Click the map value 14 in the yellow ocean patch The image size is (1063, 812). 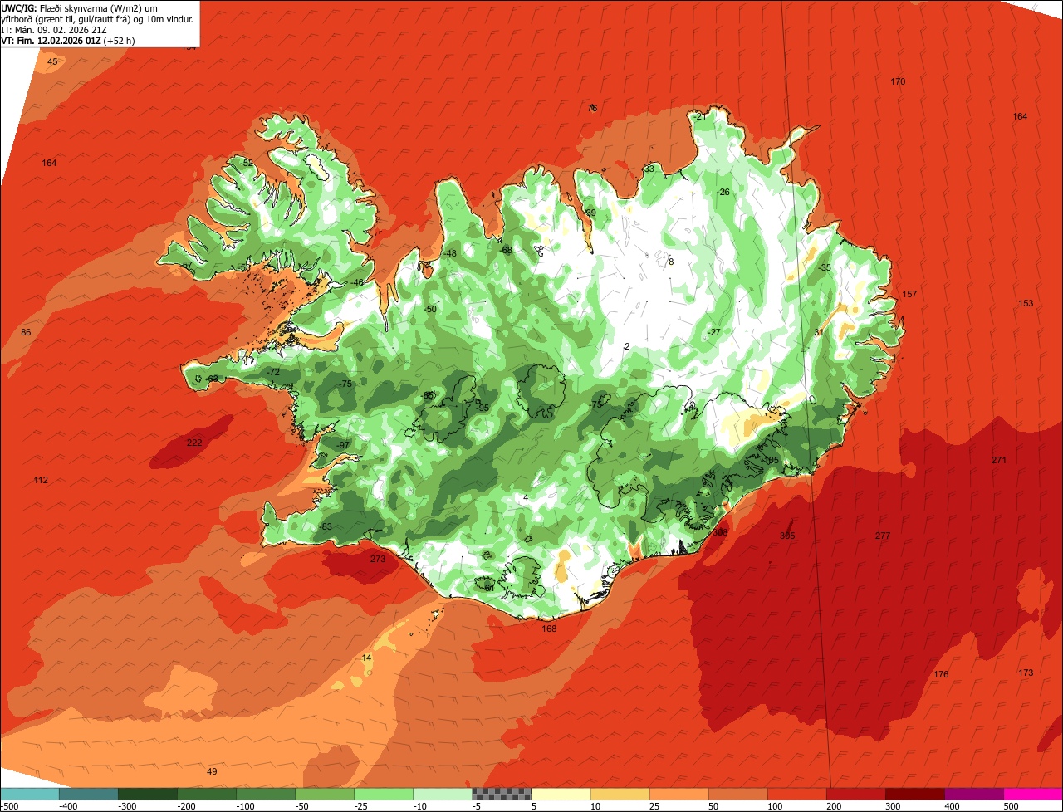coord(367,658)
